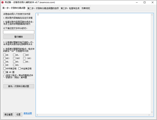Switch to second step tab 识别和分离选择题的选项
The width and height of the screenshot is (157, 120).
point(43,8)
